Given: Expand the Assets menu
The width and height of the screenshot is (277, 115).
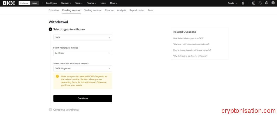Looking at the screenshot, I should pyautogui.click(x=232, y=3).
